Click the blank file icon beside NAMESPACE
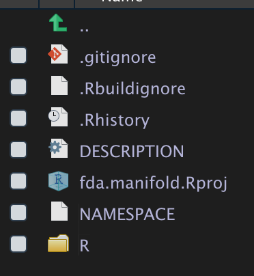The height and width of the screenshot is (276, 254). point(59,211)
